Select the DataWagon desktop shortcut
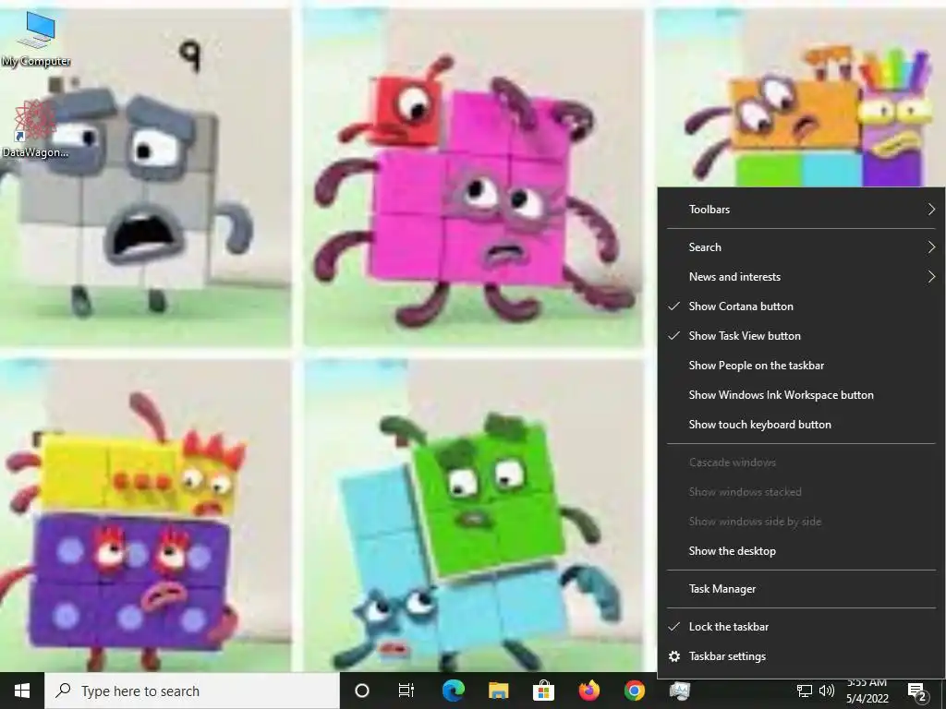Image resolution: width=946 pixels, height=709 pixels. click(35, 129)
